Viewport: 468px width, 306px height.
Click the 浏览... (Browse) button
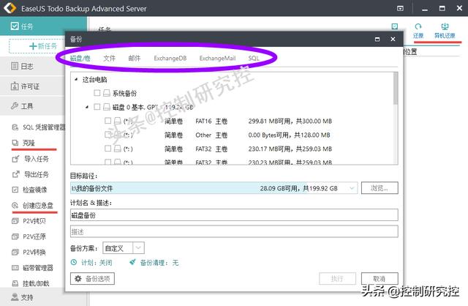(x=380, y=188)
